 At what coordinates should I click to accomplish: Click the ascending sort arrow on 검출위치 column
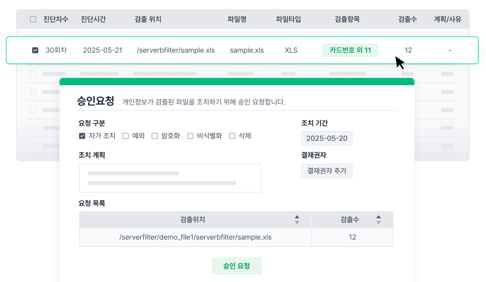point(297,217)
